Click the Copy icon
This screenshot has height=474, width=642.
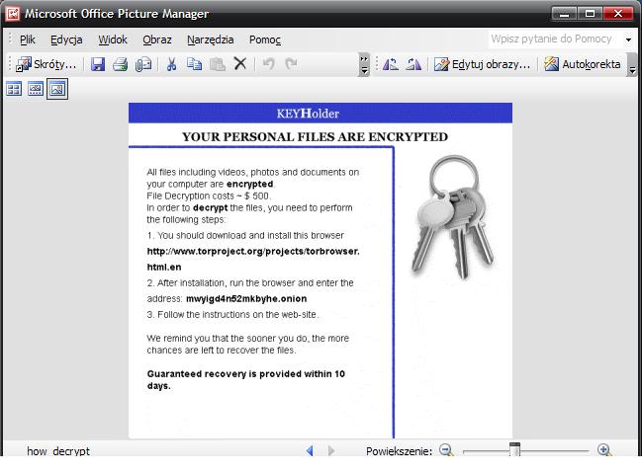pos(194,64)
